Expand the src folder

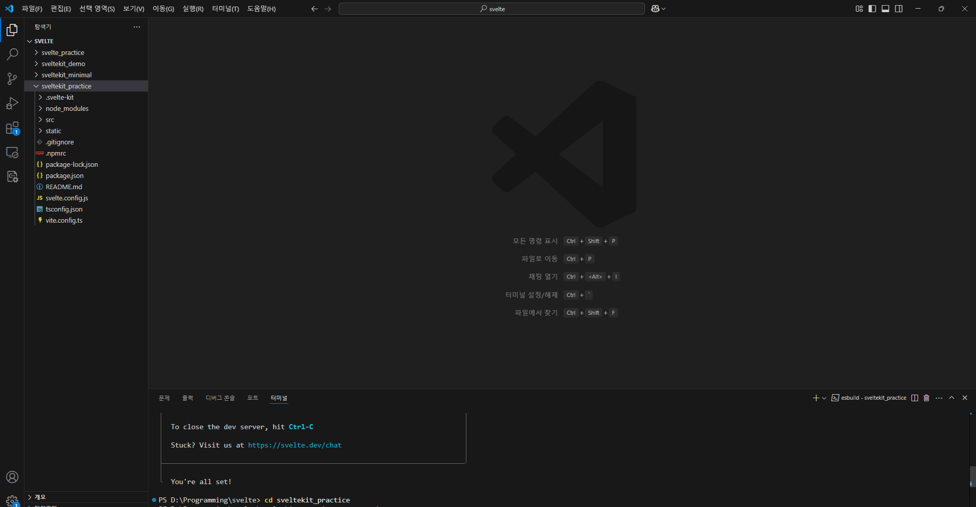pyautogui.click(x=86, y=120)
